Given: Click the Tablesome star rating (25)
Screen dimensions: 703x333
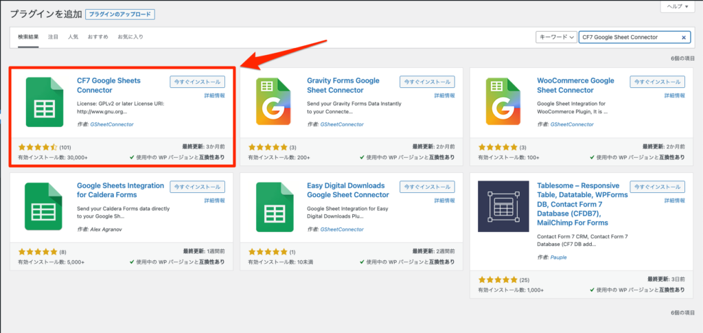Looking at the screenshot, I should tap(498, 279).
